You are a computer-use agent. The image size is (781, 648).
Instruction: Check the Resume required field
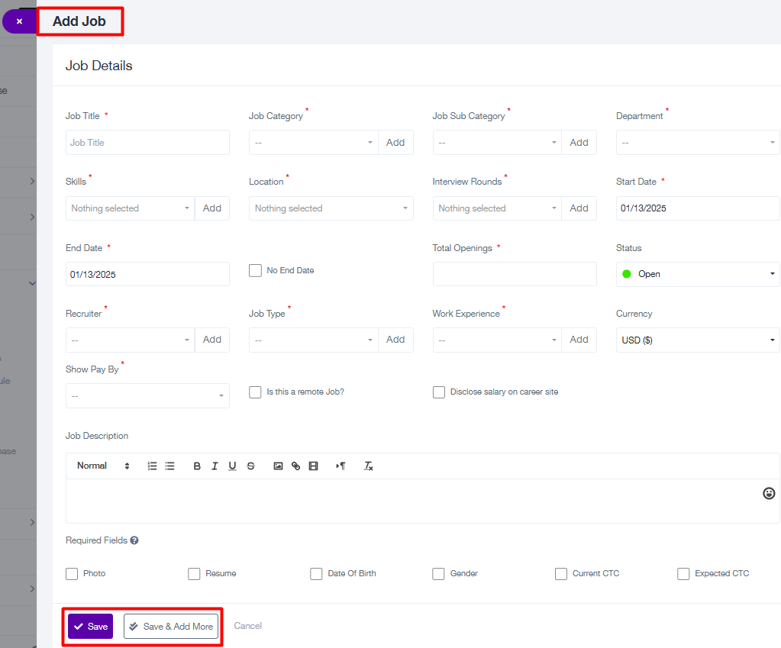tap(194, 574)
